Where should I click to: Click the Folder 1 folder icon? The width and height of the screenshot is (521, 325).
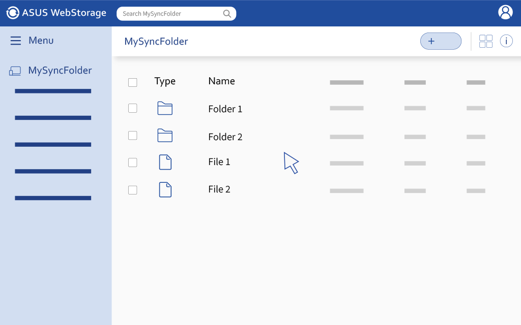point(165,109)
